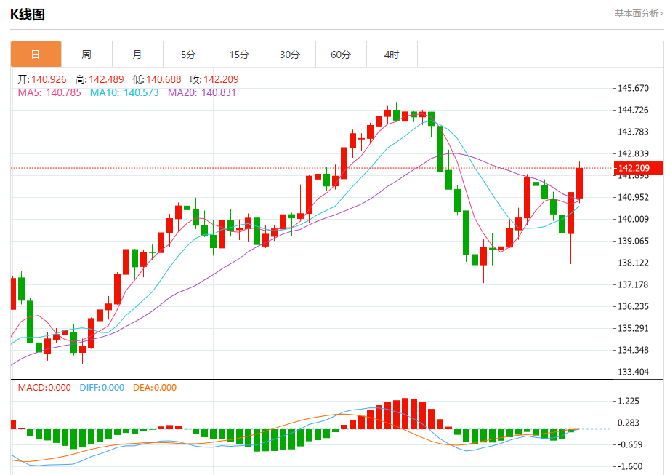Click the MA5 legend label
Viewport: 670px width, 475px height.
coord(49,93)
